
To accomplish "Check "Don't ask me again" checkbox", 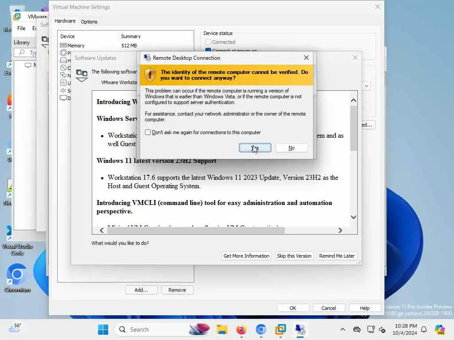I will (x=148, y=132).
